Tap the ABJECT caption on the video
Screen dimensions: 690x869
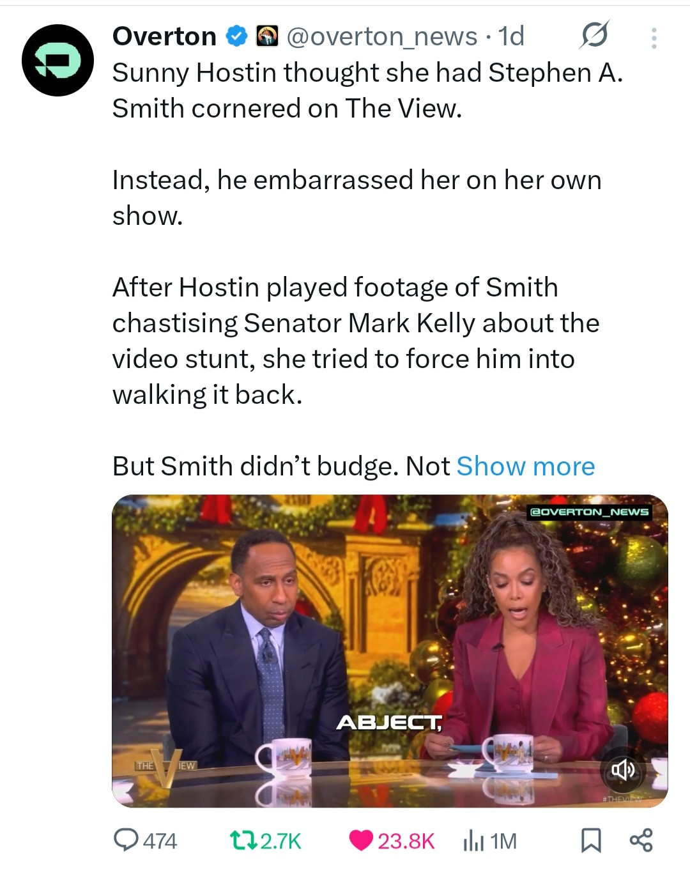pos(389,723)
